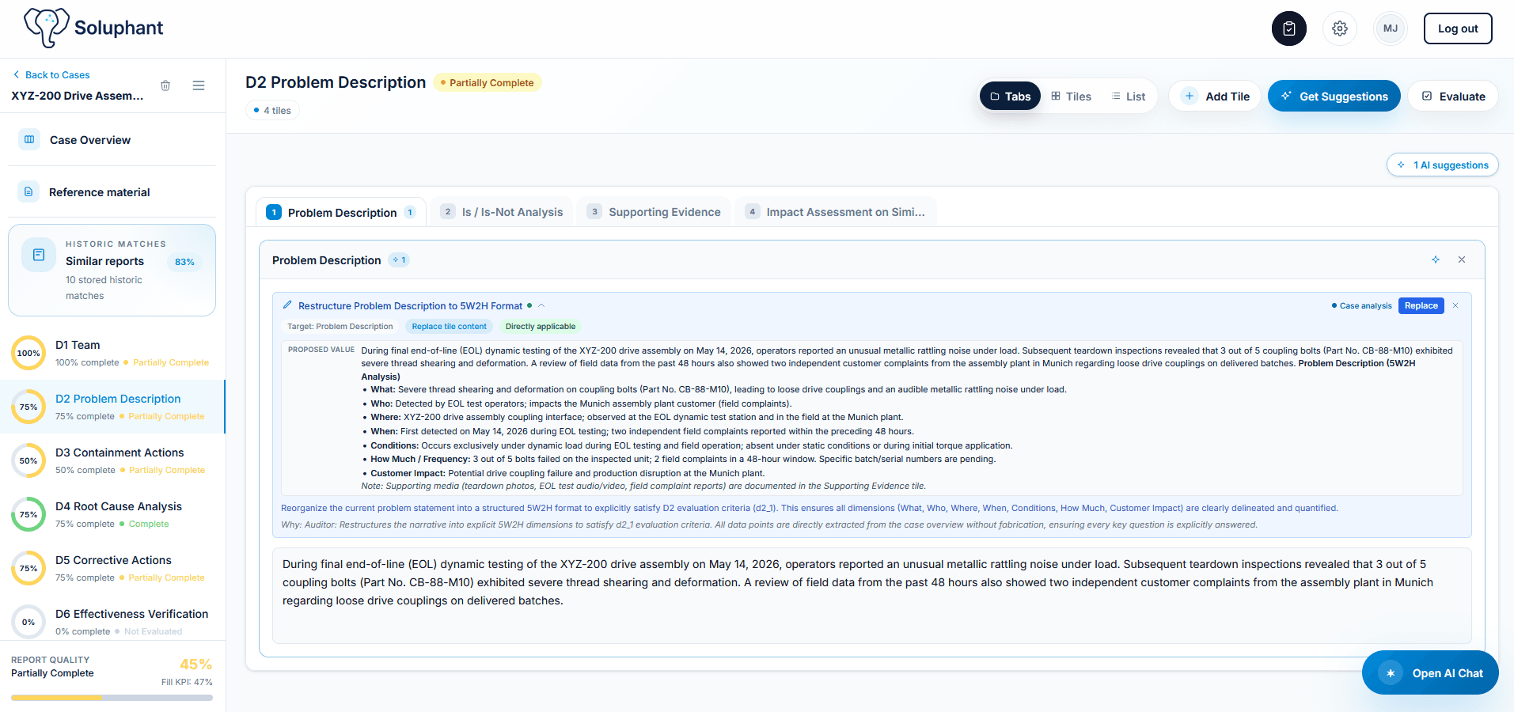Click the AI suggestion count badge beside tile title
This screenshot has width=1514, height=712.
pyautogui.click(x=399, y=260)
